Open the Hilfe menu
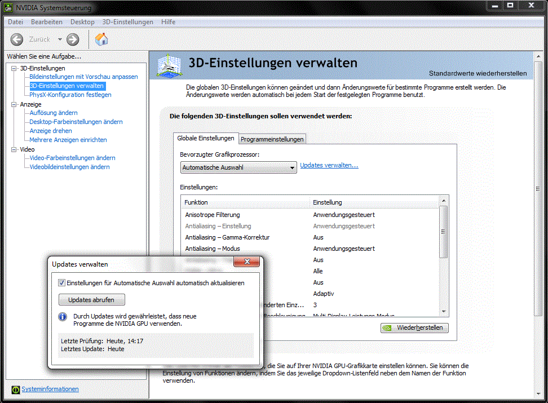This screenshot has height=403, width=548. pos(168,22)
